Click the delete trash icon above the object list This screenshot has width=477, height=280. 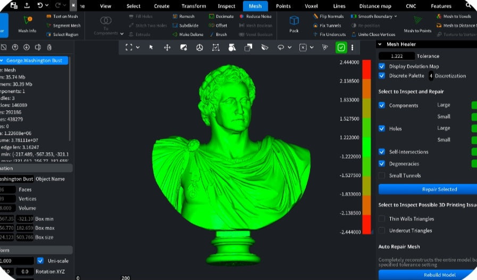(x=49, y=47)
